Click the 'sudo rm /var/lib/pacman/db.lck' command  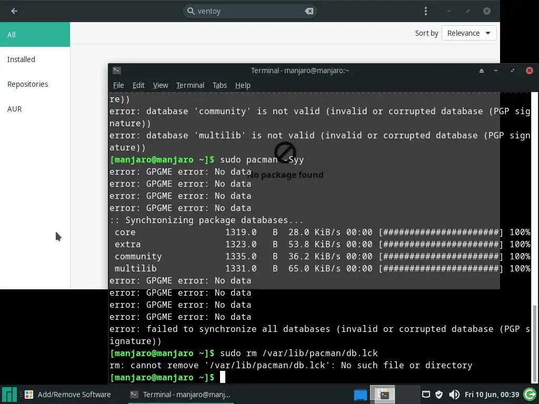click(299, 353)
